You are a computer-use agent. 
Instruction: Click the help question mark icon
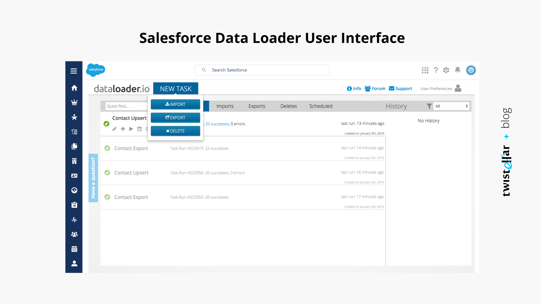point(436,70)
